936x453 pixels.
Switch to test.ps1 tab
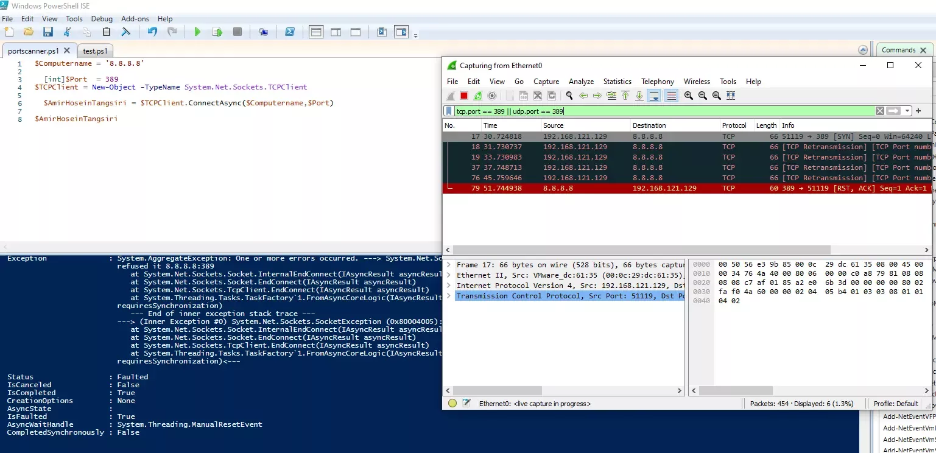click(95, 51)
